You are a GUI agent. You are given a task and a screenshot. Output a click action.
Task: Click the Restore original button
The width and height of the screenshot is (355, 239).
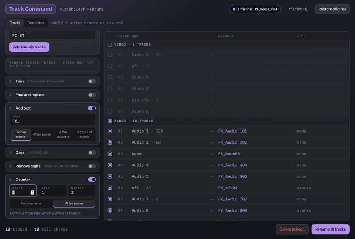pos(332,9)
